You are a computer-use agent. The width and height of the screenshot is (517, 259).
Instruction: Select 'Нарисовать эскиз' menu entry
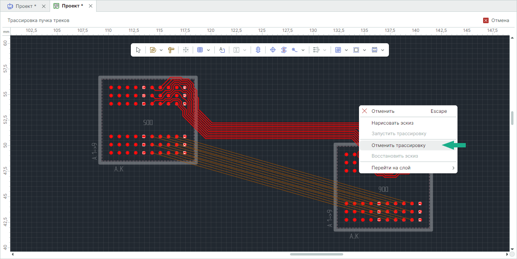[392, 123]
